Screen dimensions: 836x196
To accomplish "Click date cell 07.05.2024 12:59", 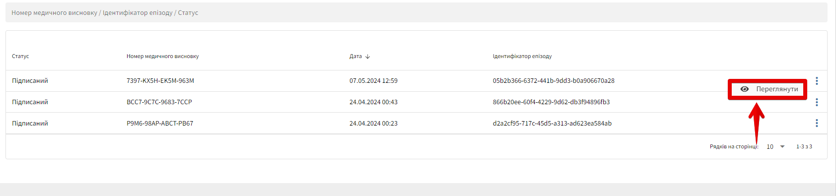I will (x=373, y=81).
